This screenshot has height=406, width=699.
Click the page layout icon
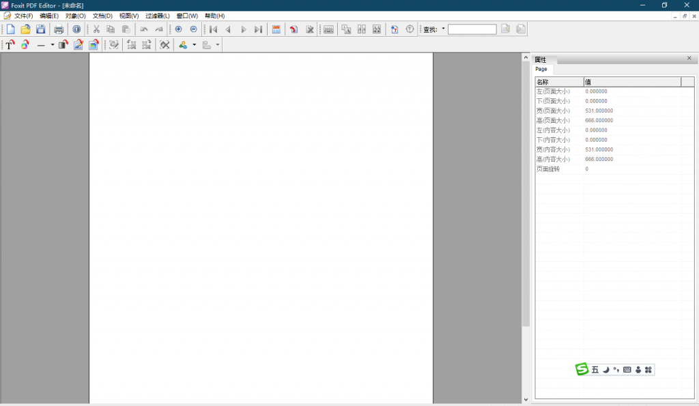pos(276,29)
